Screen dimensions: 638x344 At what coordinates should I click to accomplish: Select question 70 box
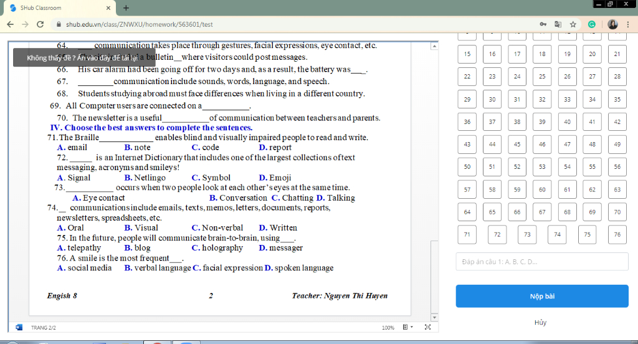617,212
